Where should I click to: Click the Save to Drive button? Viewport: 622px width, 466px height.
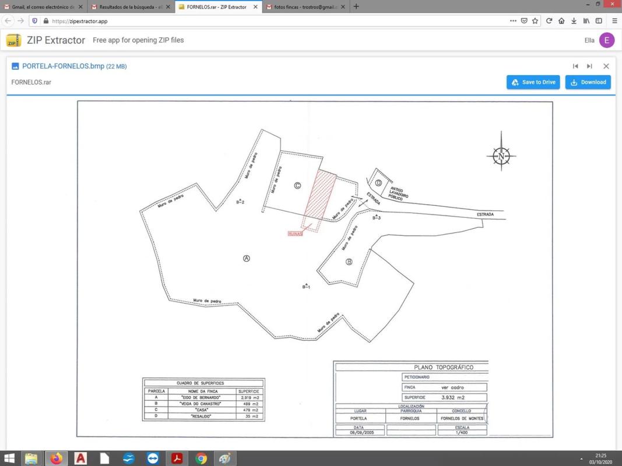click(x=533, y=82)
